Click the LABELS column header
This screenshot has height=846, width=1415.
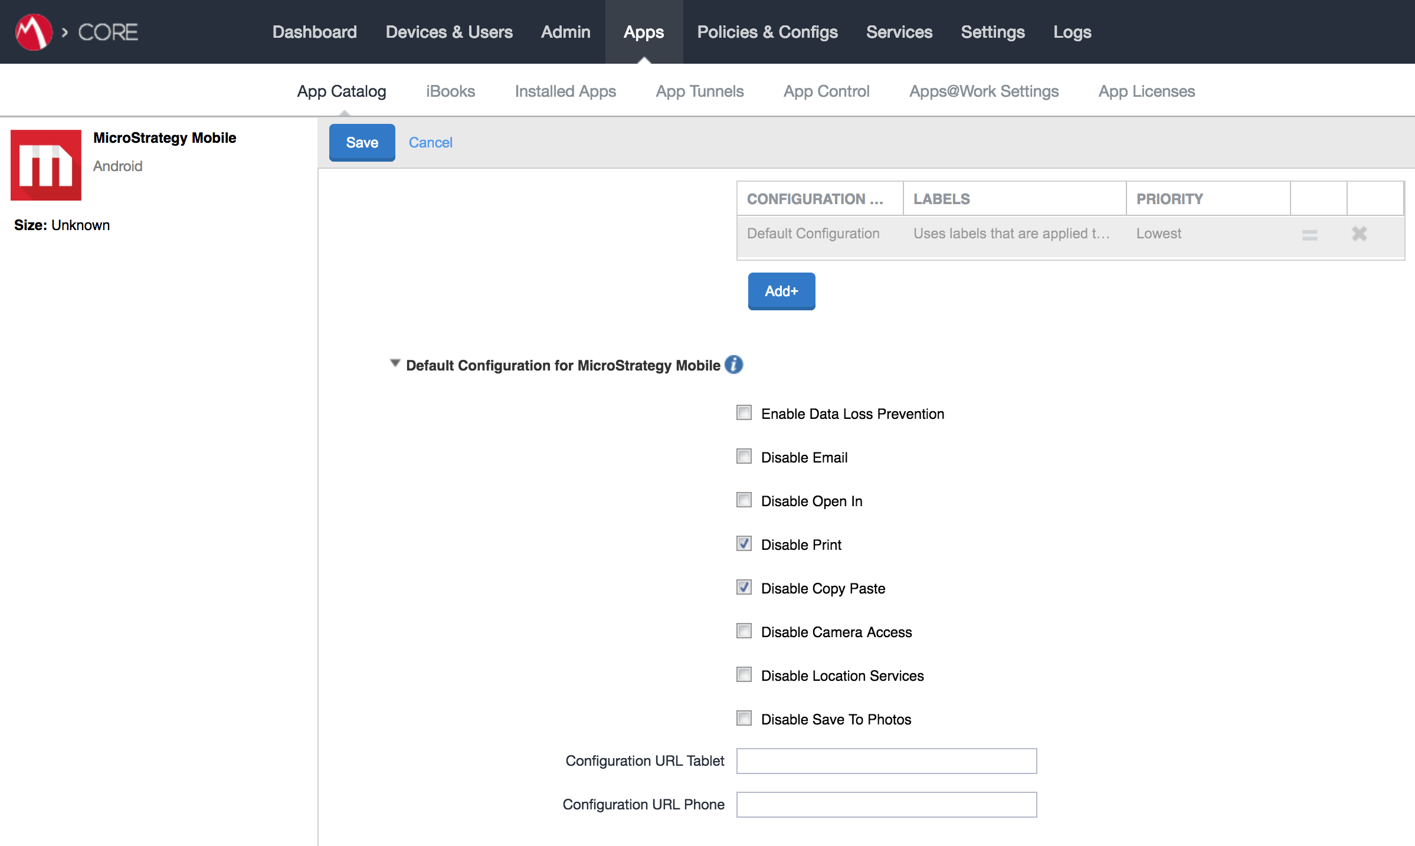pos(1014,199)
